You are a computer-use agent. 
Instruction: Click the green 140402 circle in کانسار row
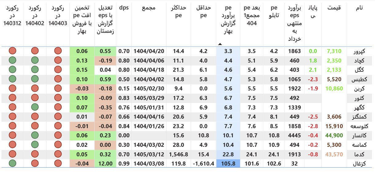(x=35, y=135)
